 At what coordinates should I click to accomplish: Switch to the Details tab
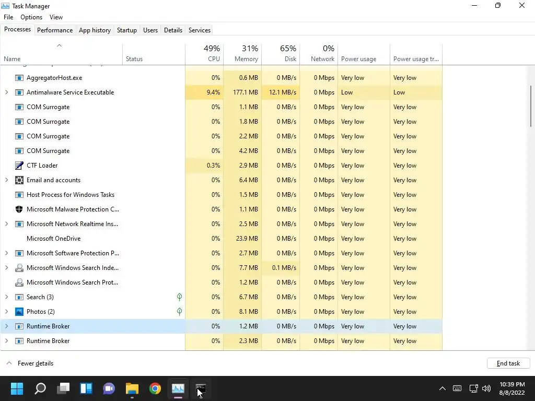coord(173,30)
